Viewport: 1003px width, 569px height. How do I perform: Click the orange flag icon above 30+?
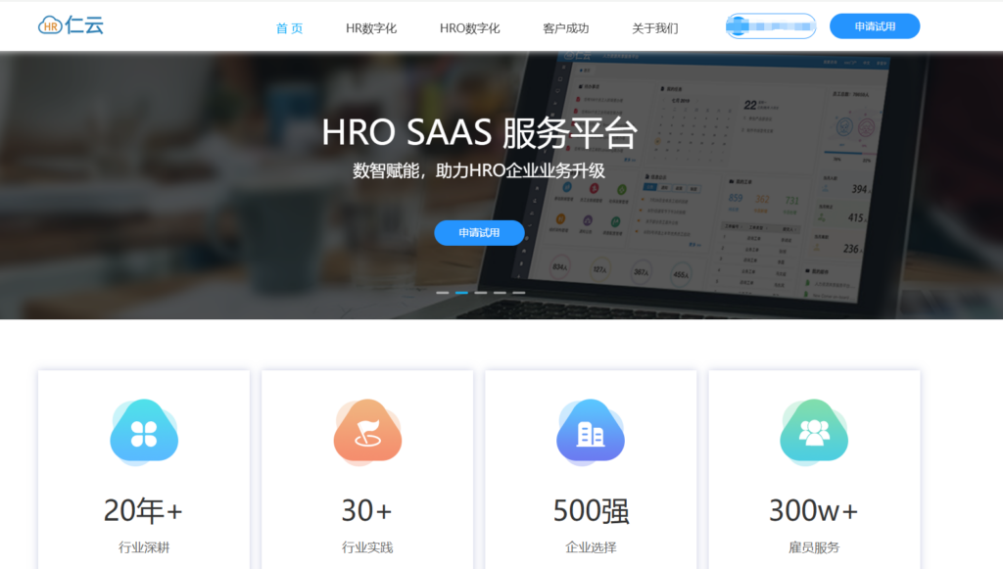[x=366, y=432]
